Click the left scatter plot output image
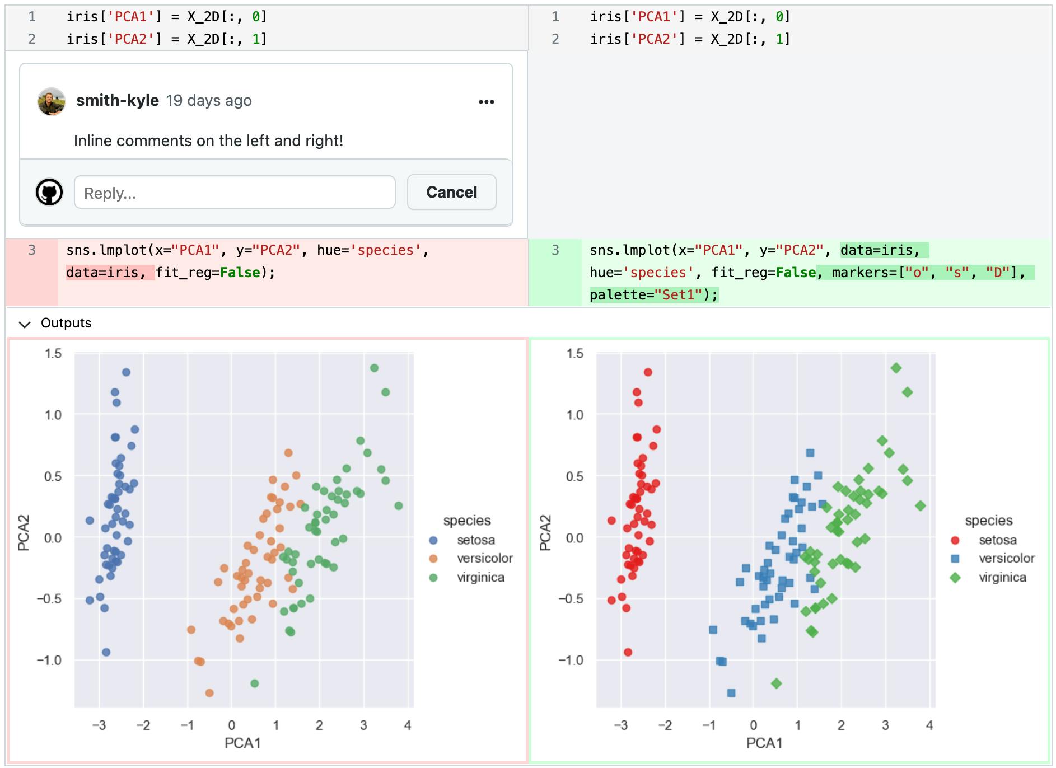 coord(267,550)
